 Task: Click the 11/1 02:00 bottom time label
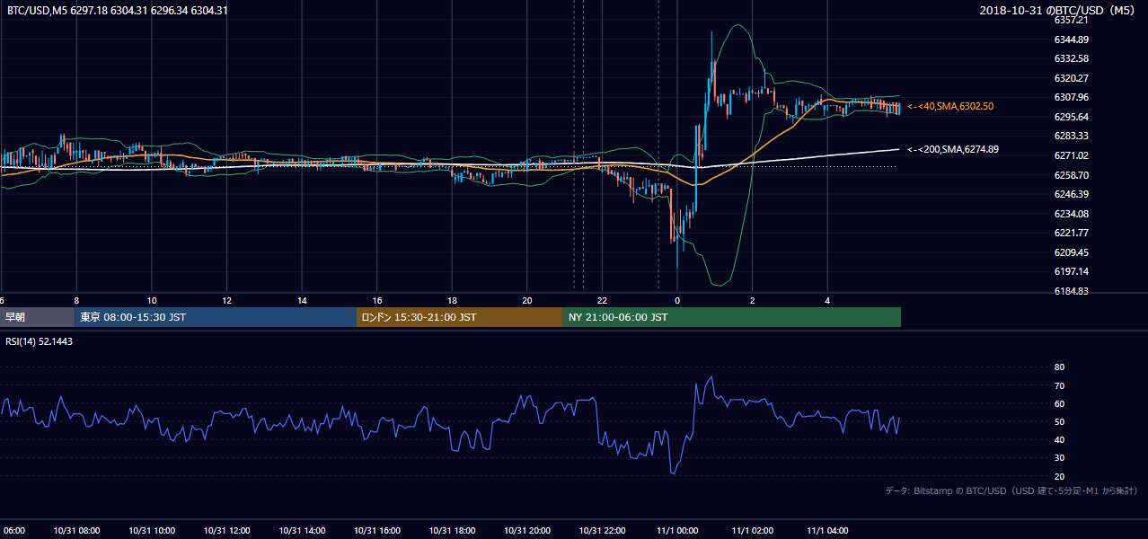753,531
